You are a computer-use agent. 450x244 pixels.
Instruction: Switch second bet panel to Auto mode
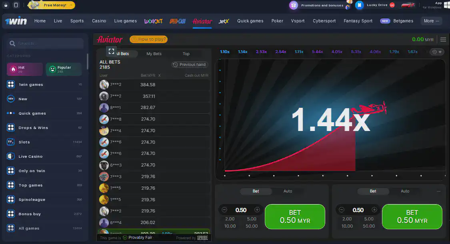pos(405,191)
